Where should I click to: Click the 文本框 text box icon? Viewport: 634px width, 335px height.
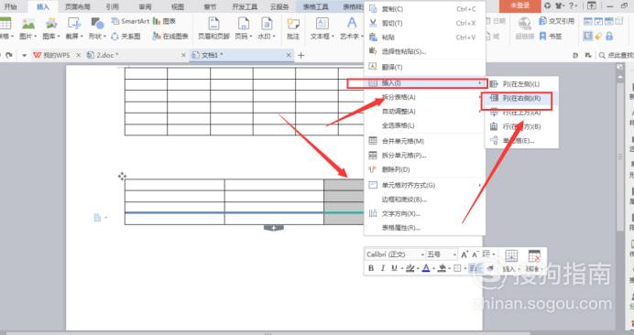(x=322, y=24)
